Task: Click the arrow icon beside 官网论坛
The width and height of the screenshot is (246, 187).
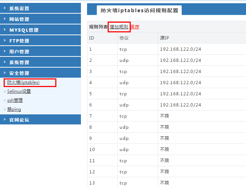Action: pos(5,120)
